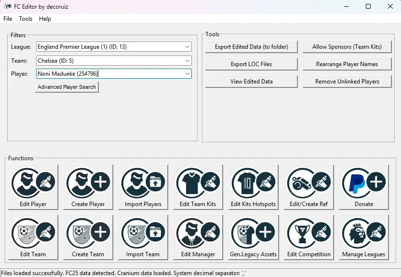This screenshot has height=277, width=401.
Task: Click Remove Unlinked Players button
Action: [347, 82]
